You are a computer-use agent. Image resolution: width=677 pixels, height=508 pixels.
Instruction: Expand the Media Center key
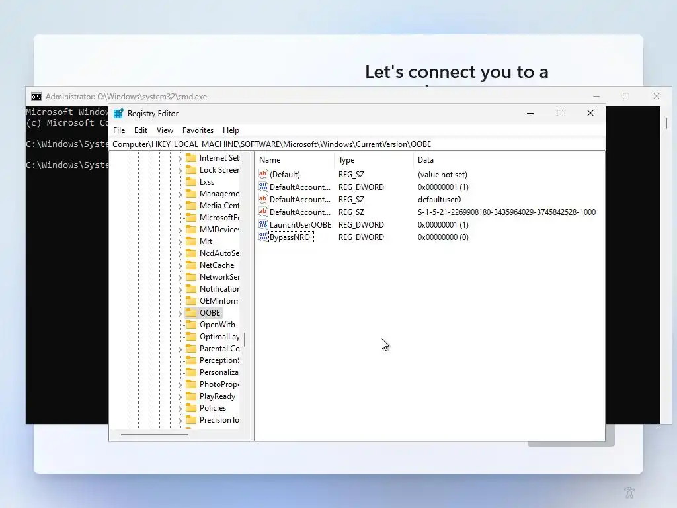click(180, 206)
